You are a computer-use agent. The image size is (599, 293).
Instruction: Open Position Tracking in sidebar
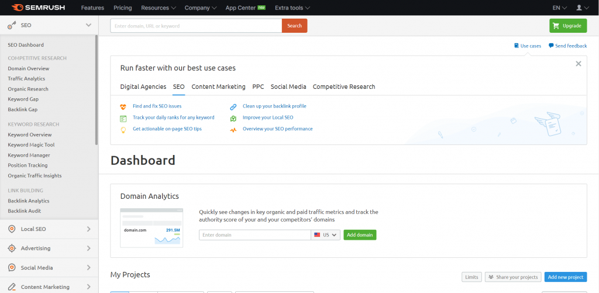pos(27,166)
